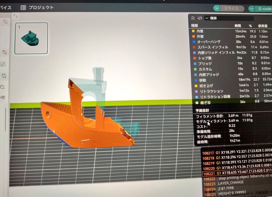
Task: Click the top settings sliders icon in the left sidebar
Action: click(5, 22)
